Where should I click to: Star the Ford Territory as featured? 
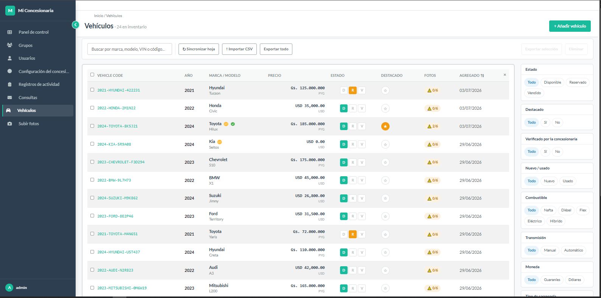coord(385,216)
